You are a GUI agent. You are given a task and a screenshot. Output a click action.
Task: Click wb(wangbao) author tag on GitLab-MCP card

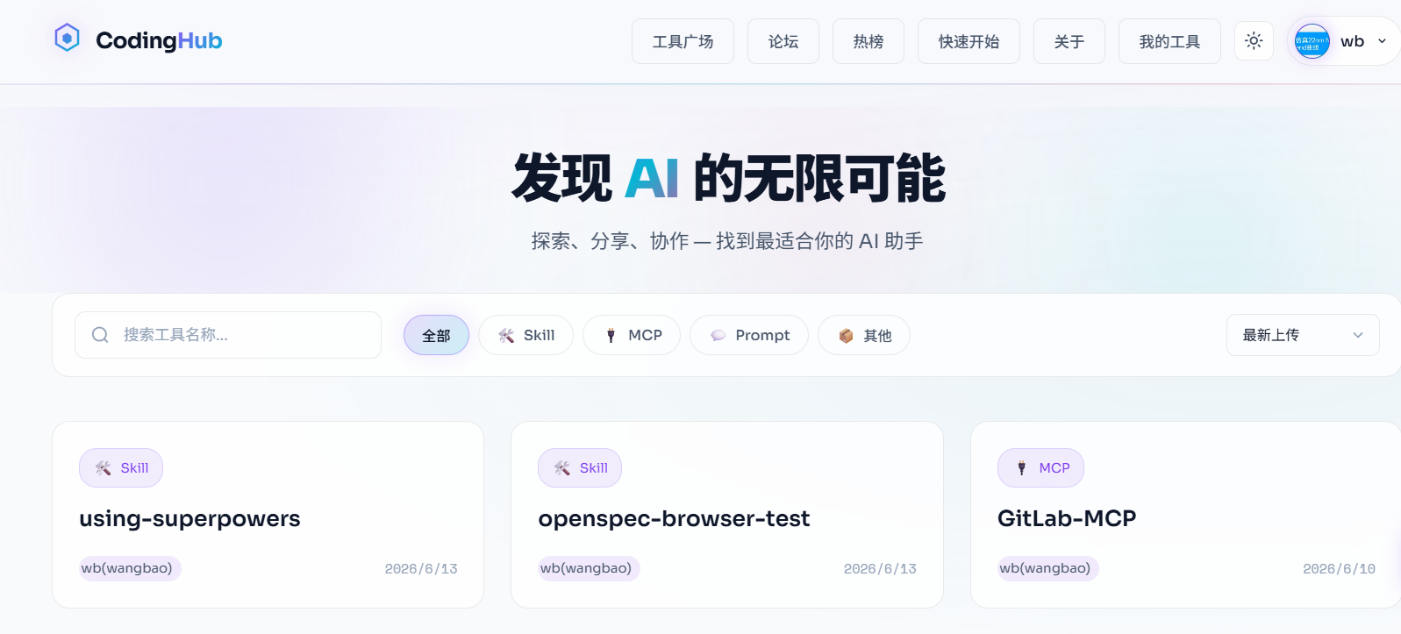tap(1048, 568)
